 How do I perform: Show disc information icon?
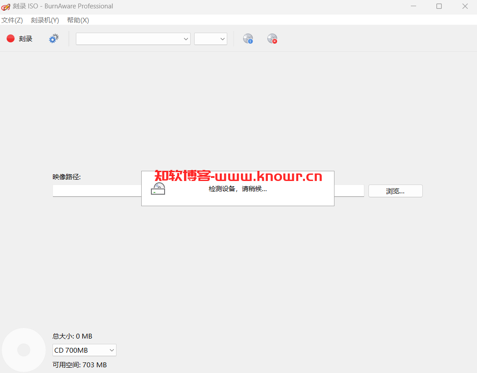coord(248,39)
